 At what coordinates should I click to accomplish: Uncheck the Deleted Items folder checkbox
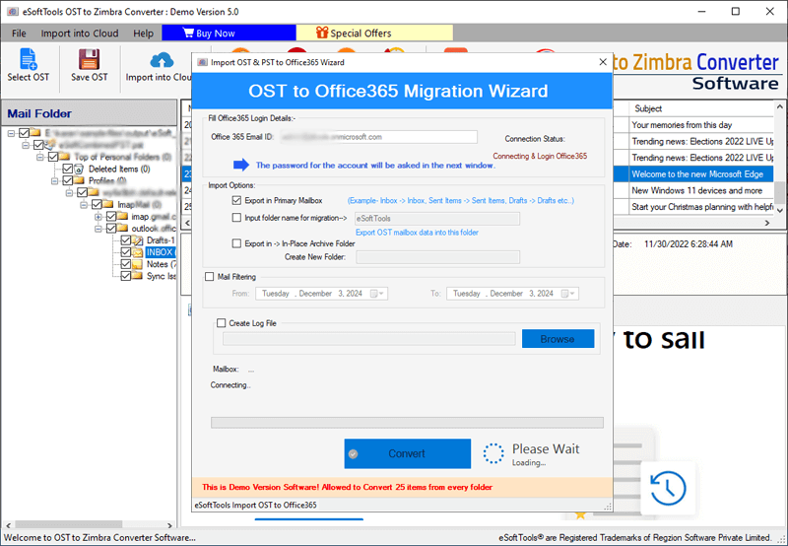pyautogui.click(x=67, y=169)
